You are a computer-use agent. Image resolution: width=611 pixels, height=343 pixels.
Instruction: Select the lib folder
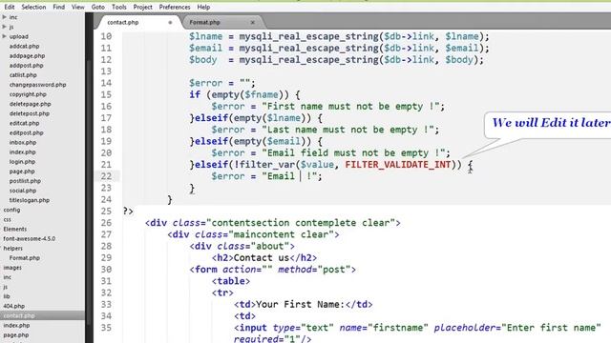click(x=7, y=296)
